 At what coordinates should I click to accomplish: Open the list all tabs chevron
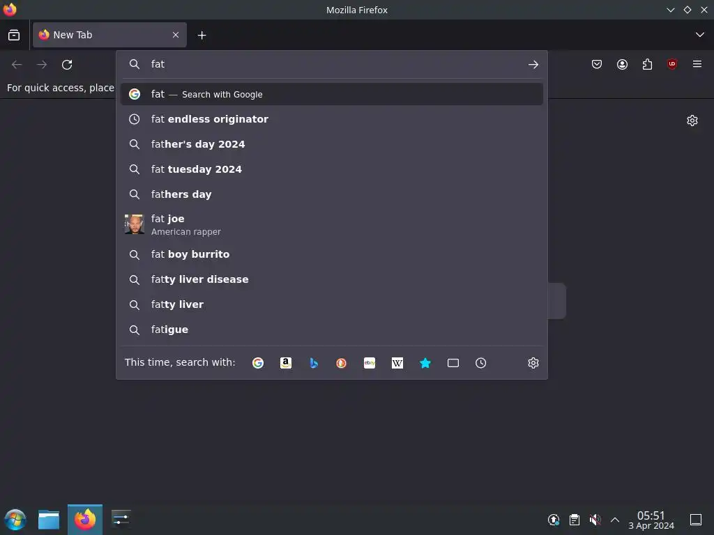(x=700, y=35)
